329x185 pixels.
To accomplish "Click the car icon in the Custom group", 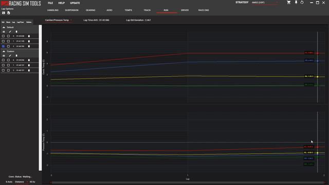I will pyautogui.click(x=4, y=55).
